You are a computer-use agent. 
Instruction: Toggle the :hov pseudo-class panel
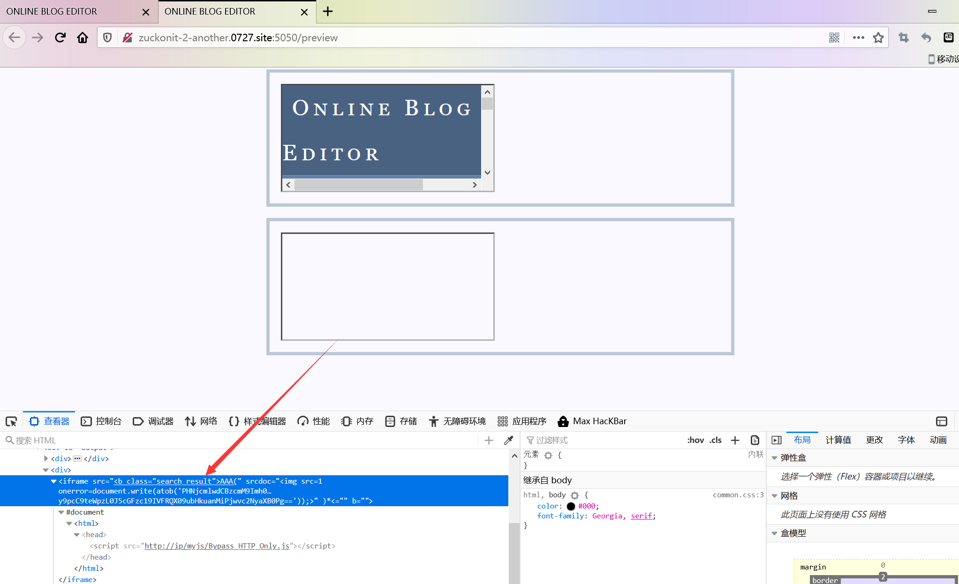coord(695,440)
